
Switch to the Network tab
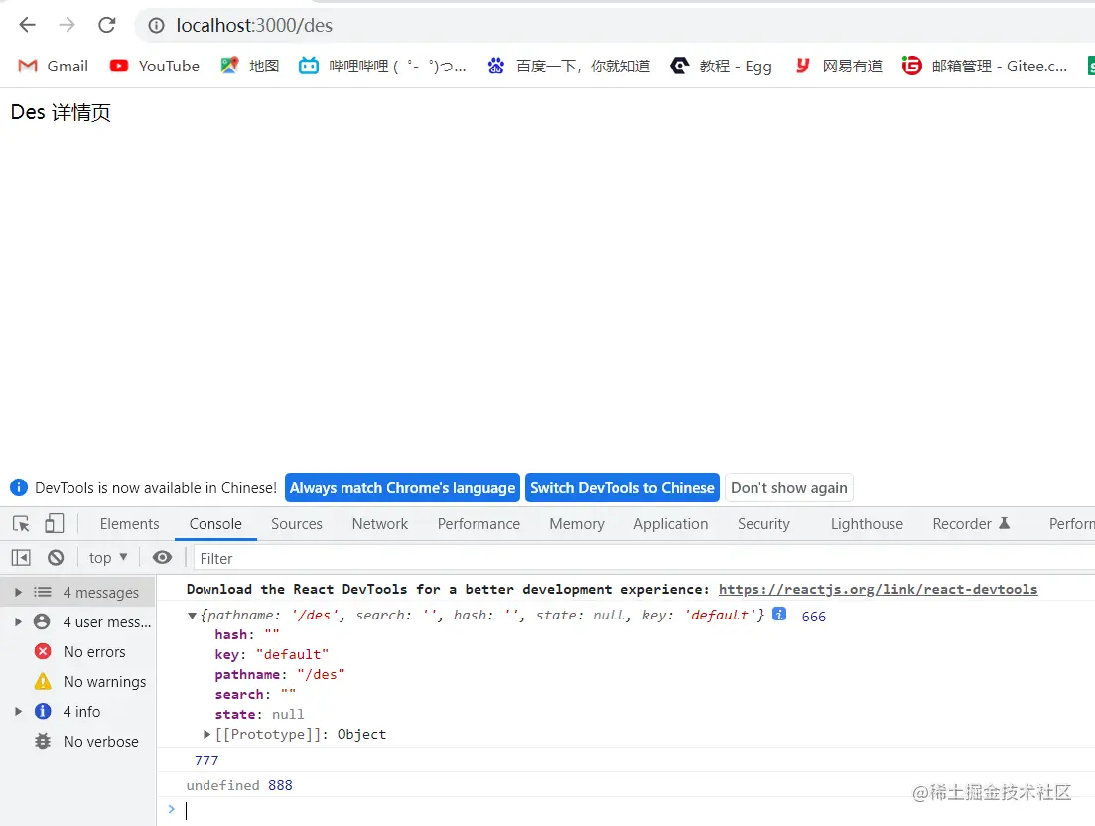click(x=380, y=523)
